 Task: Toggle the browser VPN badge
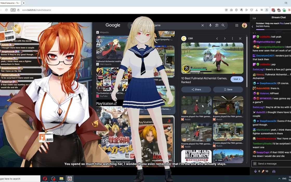[x=13, y=10]
